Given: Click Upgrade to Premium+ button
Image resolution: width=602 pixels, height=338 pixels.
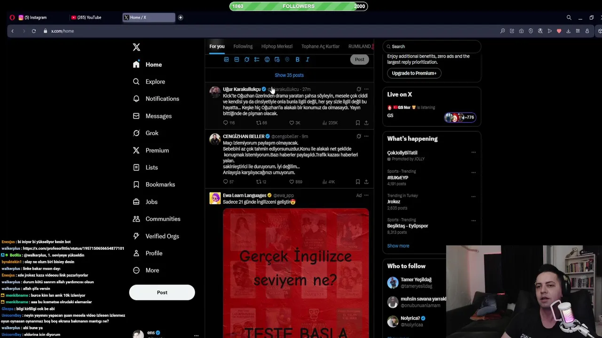Looking at the screenshot, I should tap(414, 73).
